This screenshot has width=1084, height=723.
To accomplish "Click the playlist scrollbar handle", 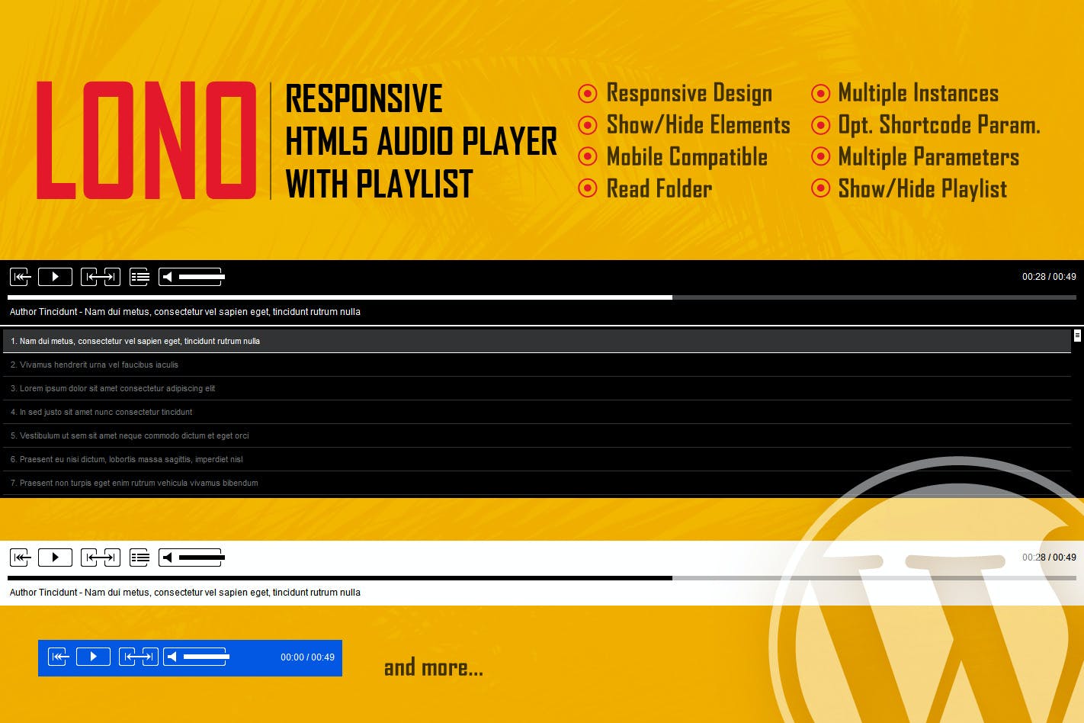I will (x=1077, y=336).
